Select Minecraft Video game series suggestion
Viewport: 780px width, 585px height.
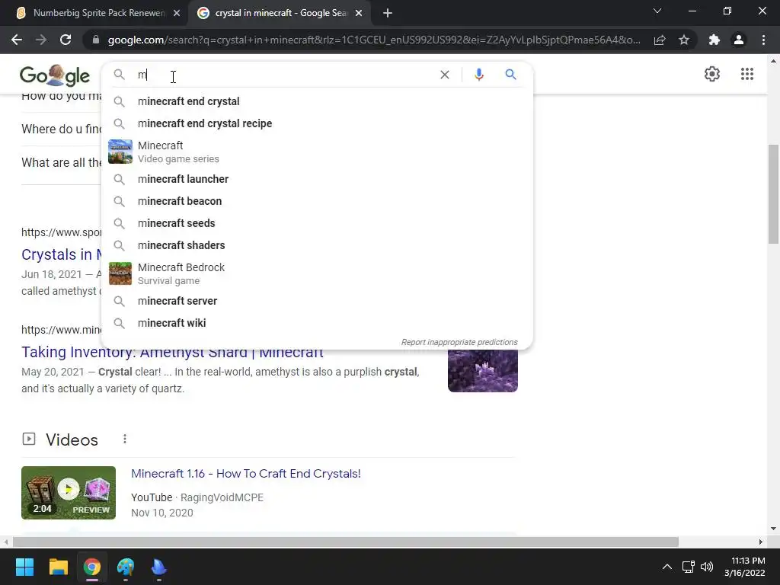[x=317, y=152]
